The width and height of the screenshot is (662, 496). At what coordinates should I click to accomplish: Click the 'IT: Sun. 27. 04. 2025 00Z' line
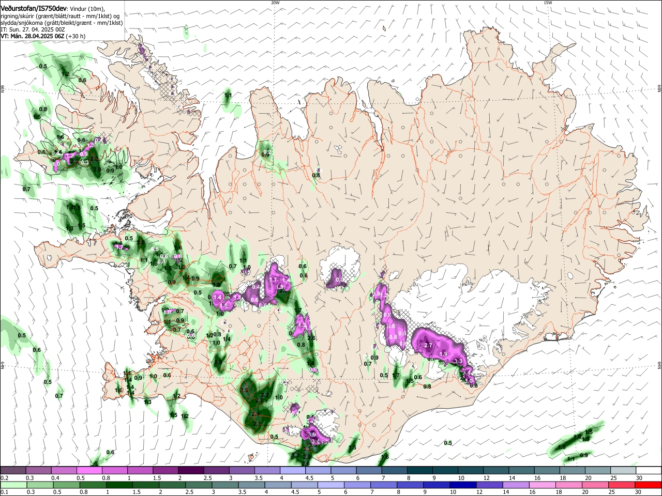[33, 29]
